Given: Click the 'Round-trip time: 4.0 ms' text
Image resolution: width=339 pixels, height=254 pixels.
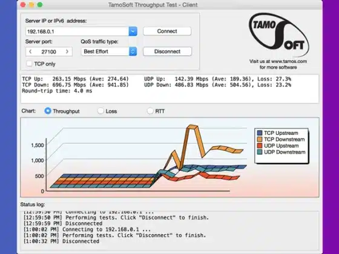Looking at the screenshot, I should click(x=57, y=91).
